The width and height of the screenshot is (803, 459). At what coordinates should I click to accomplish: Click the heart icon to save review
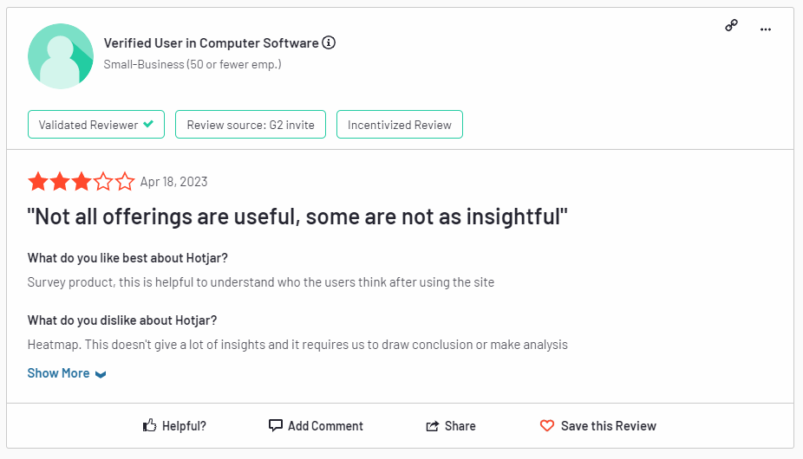[546, 425]
